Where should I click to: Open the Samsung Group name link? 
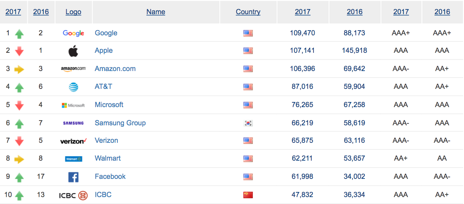click(120, 123)
